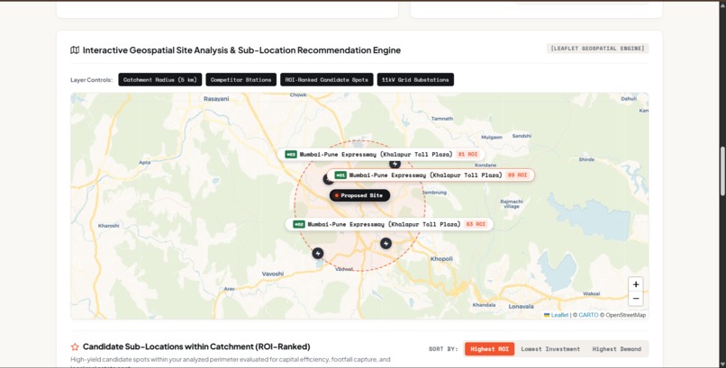Click lightning marker nearest Khopoli

point(386,243)
